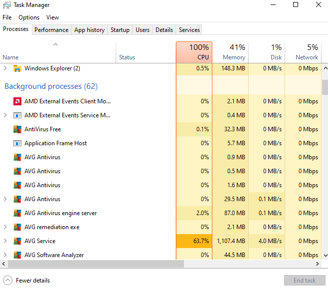The image size is (328, 290).
Task: Select the 2.0% CPU cell of engine server
Action: (194, 213)
